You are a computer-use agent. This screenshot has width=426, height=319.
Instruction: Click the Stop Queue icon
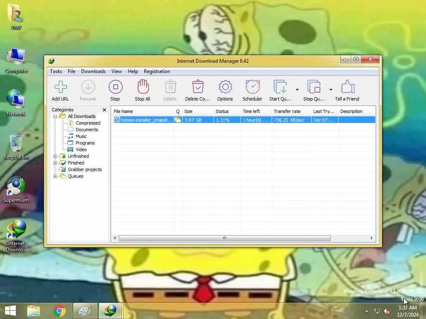(314, 87)
